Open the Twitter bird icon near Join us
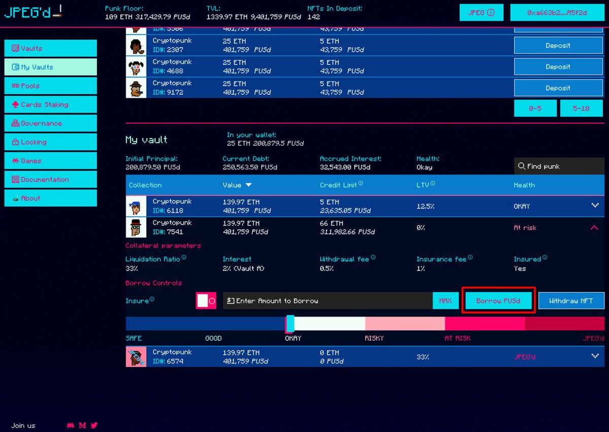Viewport: 609px width, 432px height. 94,425
